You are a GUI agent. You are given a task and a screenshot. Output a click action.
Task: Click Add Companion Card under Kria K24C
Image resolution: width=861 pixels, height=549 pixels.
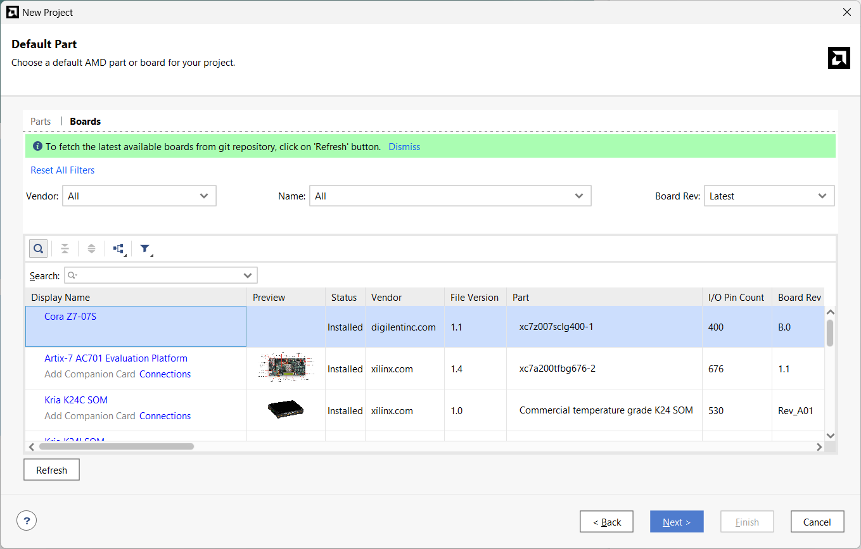(x=90, y=416)
